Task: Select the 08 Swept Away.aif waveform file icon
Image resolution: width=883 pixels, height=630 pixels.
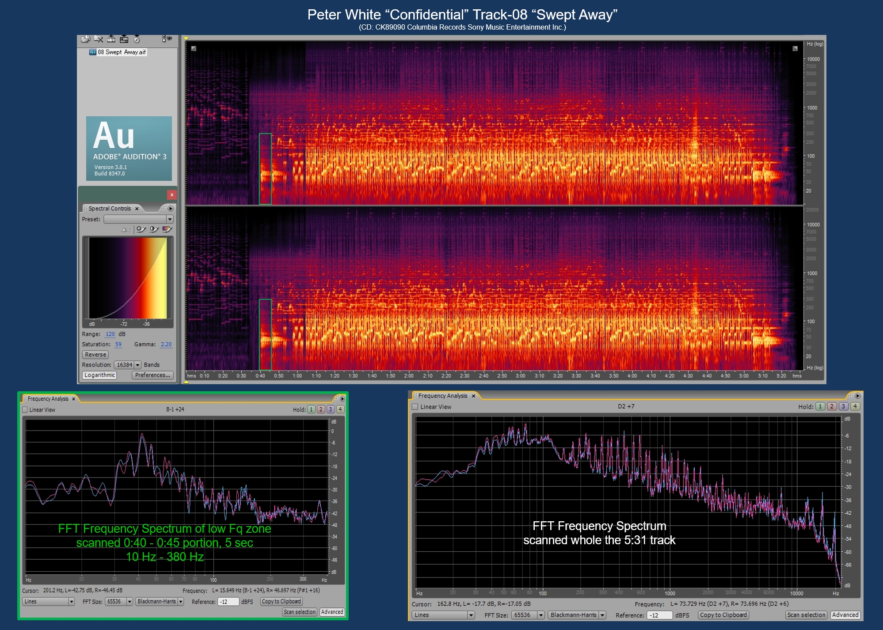Action: click(x=92, y=52)
